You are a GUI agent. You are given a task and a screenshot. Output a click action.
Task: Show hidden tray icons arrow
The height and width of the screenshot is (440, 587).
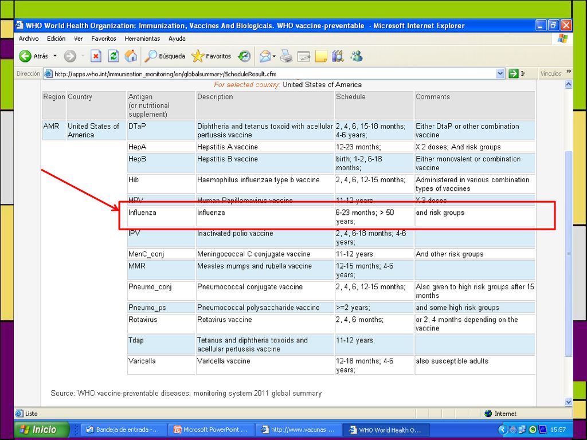(502, 430)
